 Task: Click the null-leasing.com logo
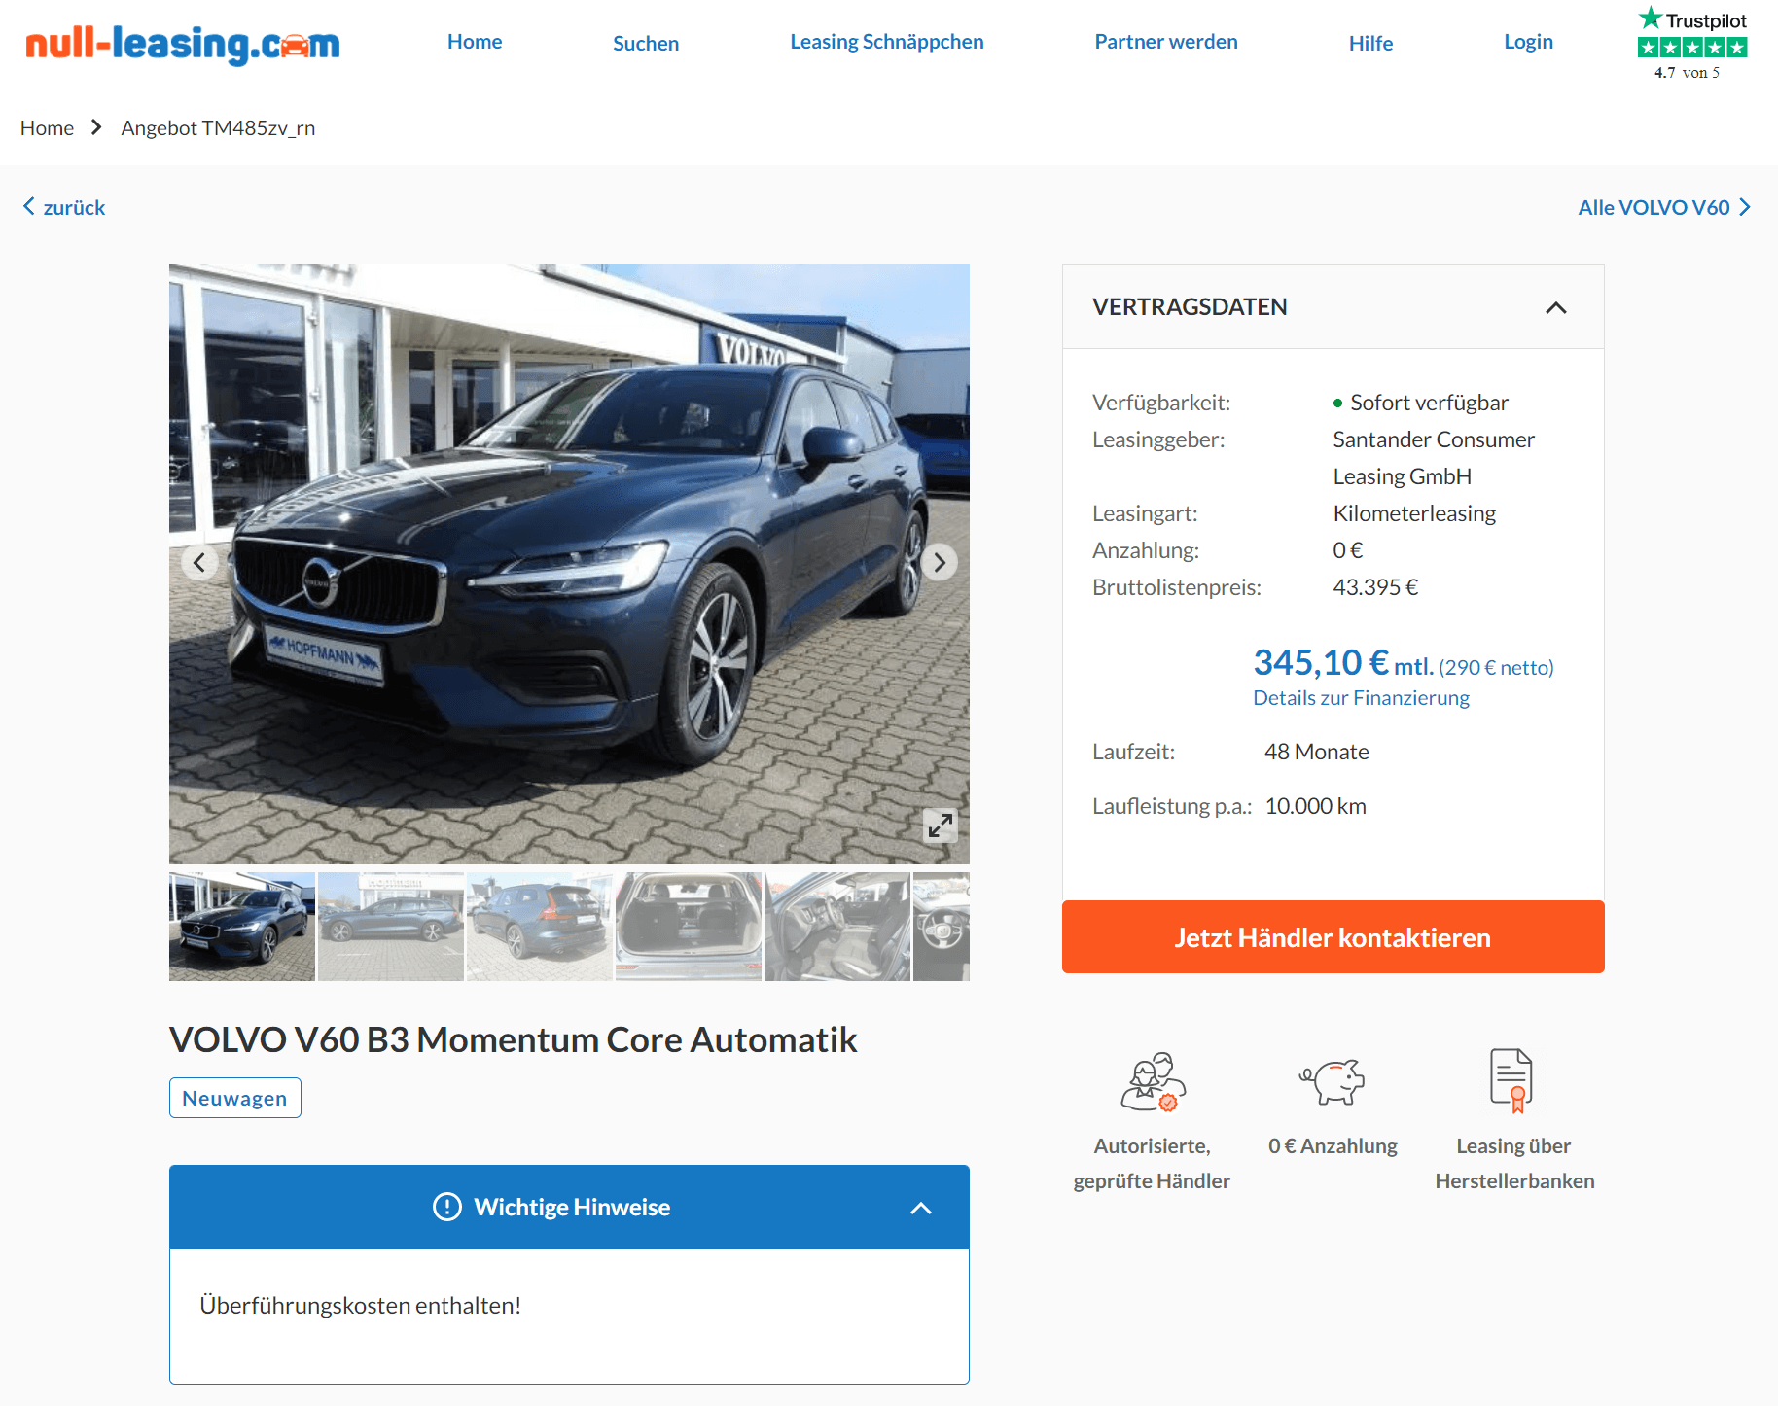point(183,44)
